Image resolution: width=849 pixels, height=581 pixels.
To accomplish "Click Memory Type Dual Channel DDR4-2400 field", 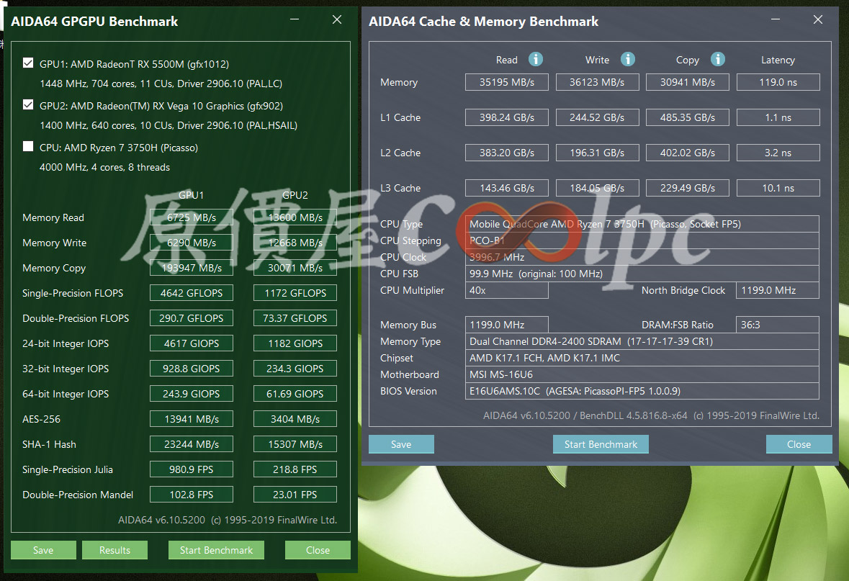I will 642,342.
